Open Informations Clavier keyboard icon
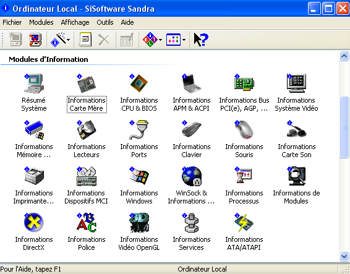This screenshot has height=274, width=350. [192, 130]
